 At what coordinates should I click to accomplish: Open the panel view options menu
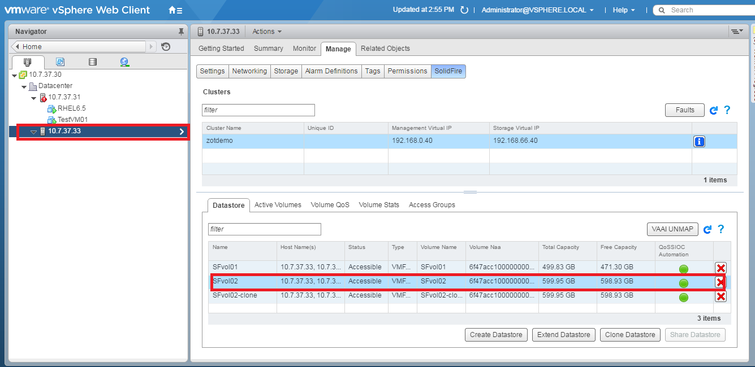[736, 32]
